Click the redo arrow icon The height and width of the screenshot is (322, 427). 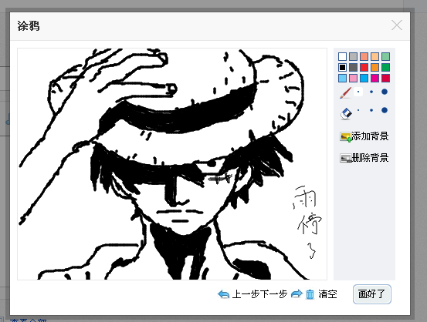coord(297,294)
